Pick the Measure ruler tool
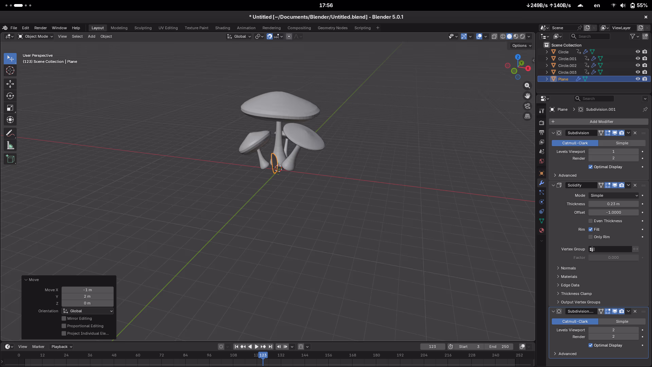This screenshot has height=367, width=652. click(10, 146)
